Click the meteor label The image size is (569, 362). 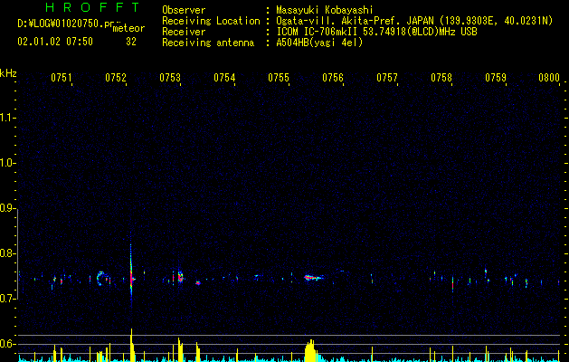pyautogui.click(x=128, y=28)
